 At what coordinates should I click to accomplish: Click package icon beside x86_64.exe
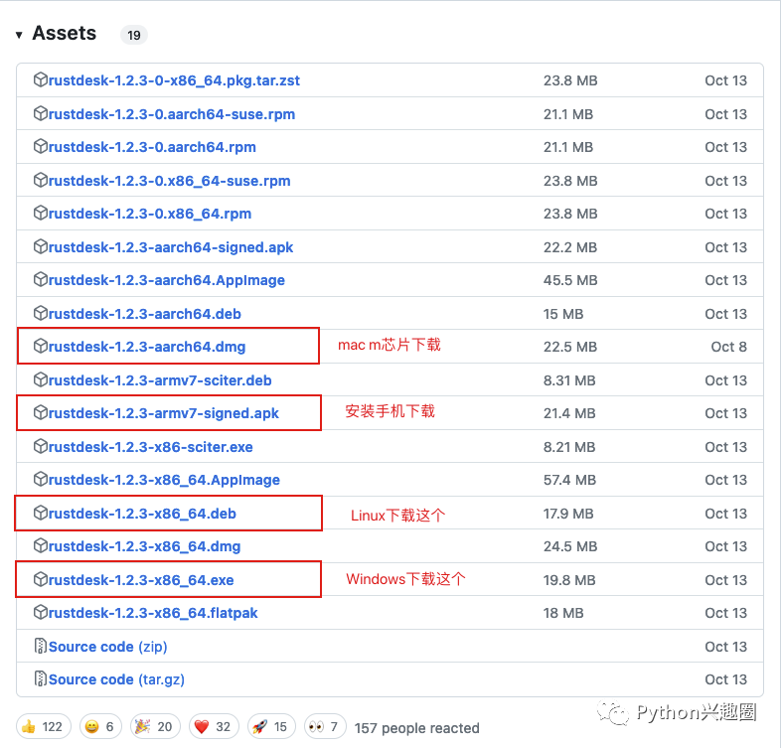click(x=41, y=579)
